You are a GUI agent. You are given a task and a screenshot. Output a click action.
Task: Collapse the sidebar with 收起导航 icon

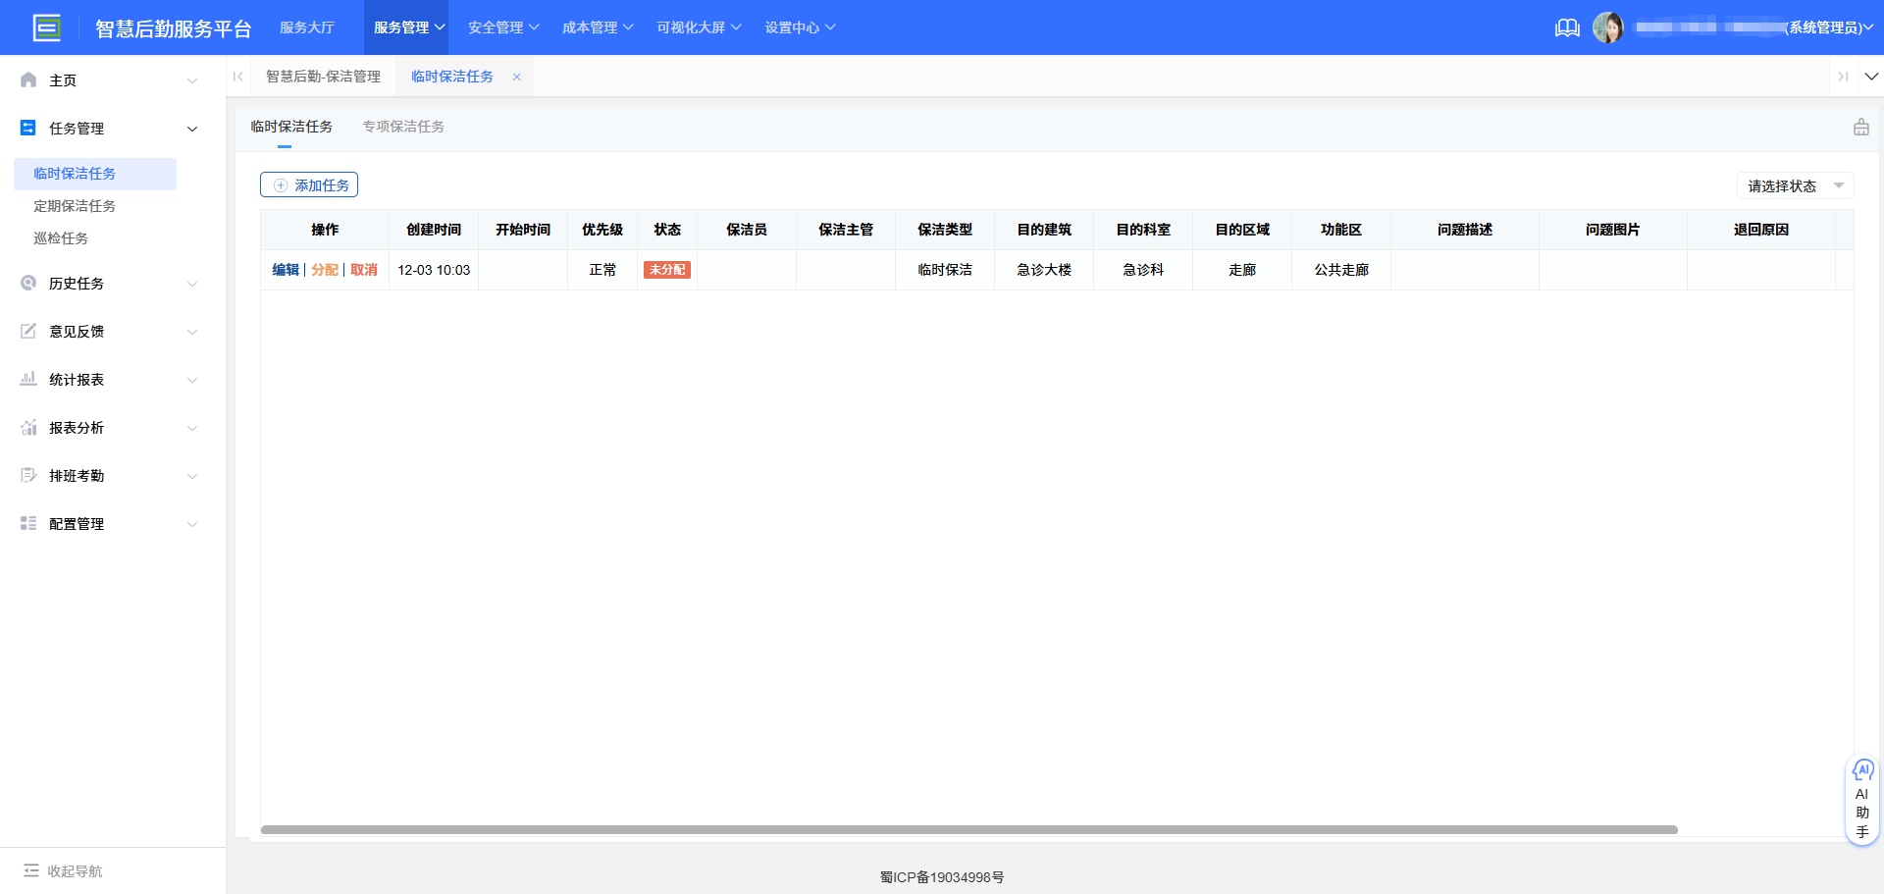[x=29, y=870]
